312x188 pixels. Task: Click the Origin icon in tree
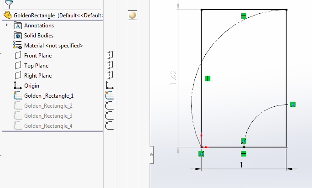pyautogui.click(x=18, y=85)
